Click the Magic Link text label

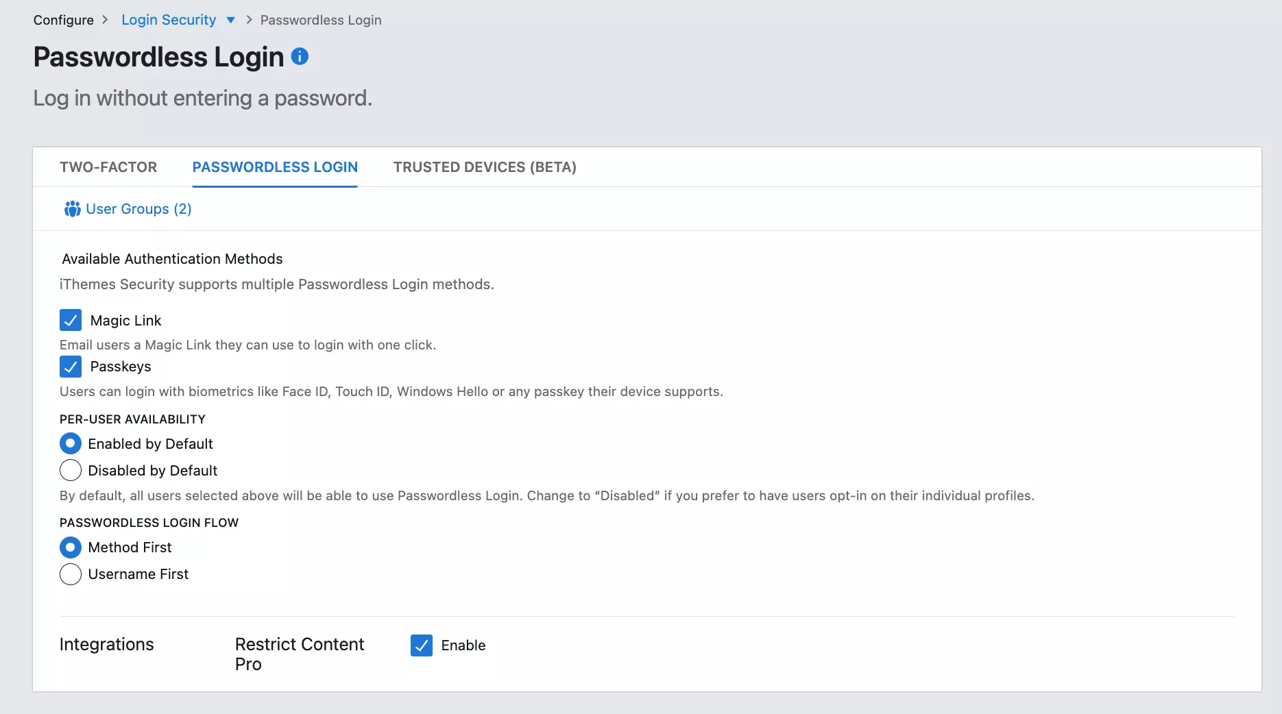(125, 321)
